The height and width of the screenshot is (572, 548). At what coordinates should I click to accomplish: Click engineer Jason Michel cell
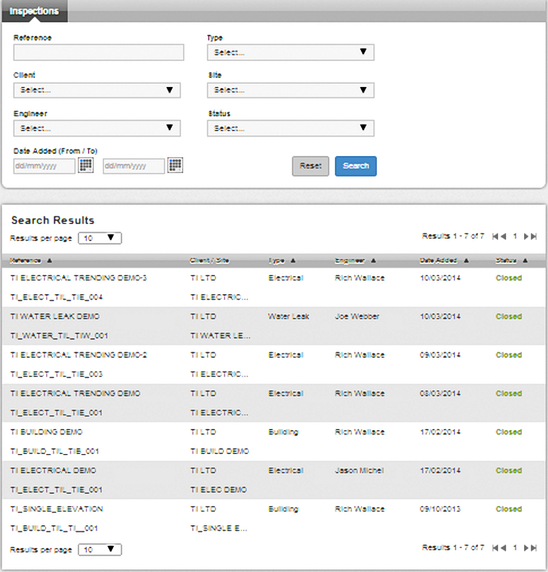(359, 470)
